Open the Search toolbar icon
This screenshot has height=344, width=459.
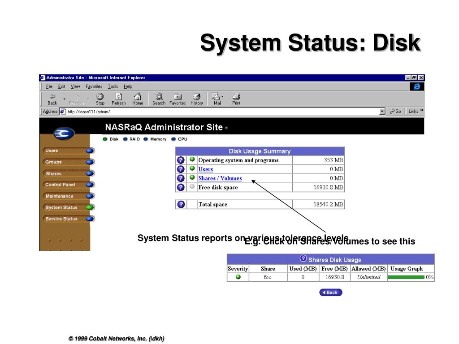pyautogui.click(x=159, y=99)
